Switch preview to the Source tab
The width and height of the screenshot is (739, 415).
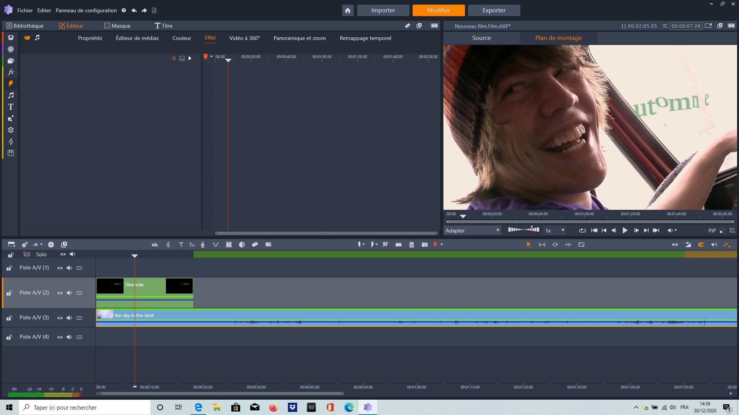tap(481, 38)
